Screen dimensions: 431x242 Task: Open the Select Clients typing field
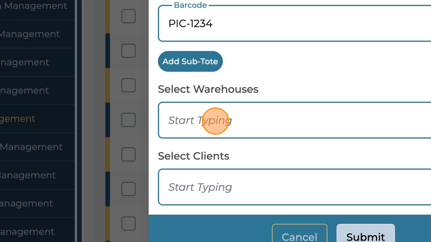coord(294,187)
